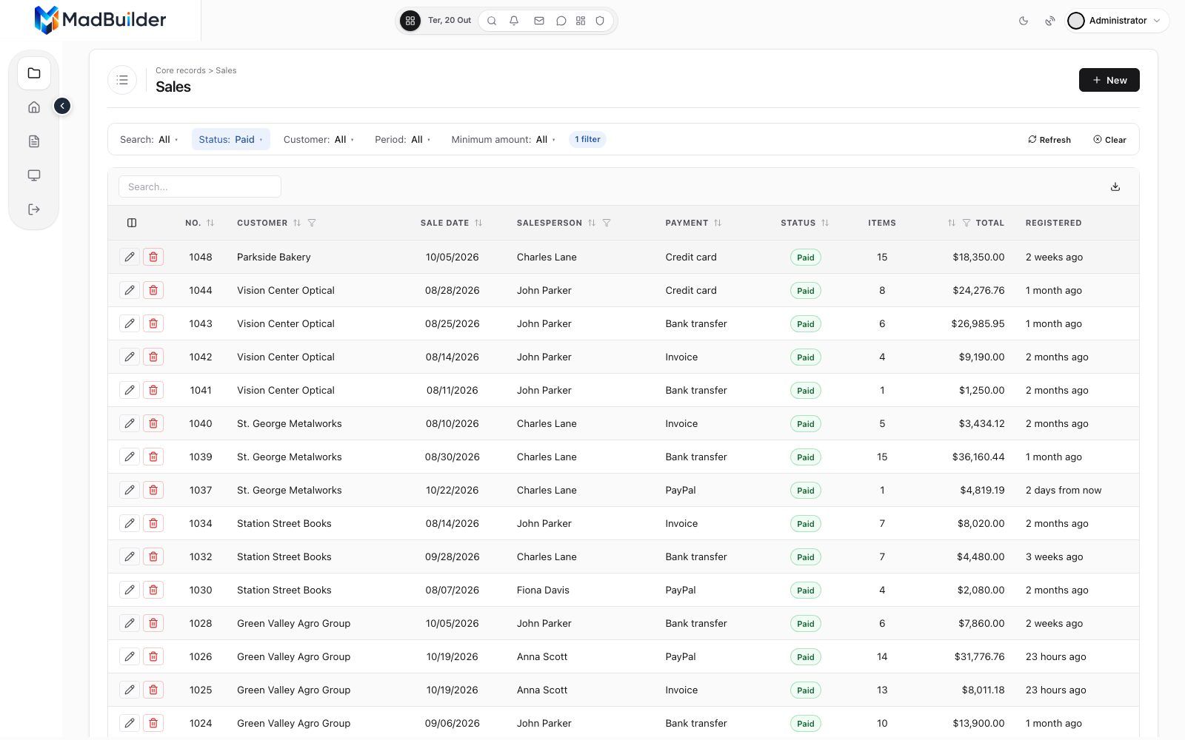Toggle column visibility icon in table header
The height and width of the screenshot is (740, 1185).
click(132, 223)
